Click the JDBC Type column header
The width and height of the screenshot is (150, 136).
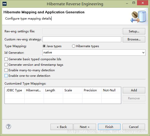pos(14,90)
